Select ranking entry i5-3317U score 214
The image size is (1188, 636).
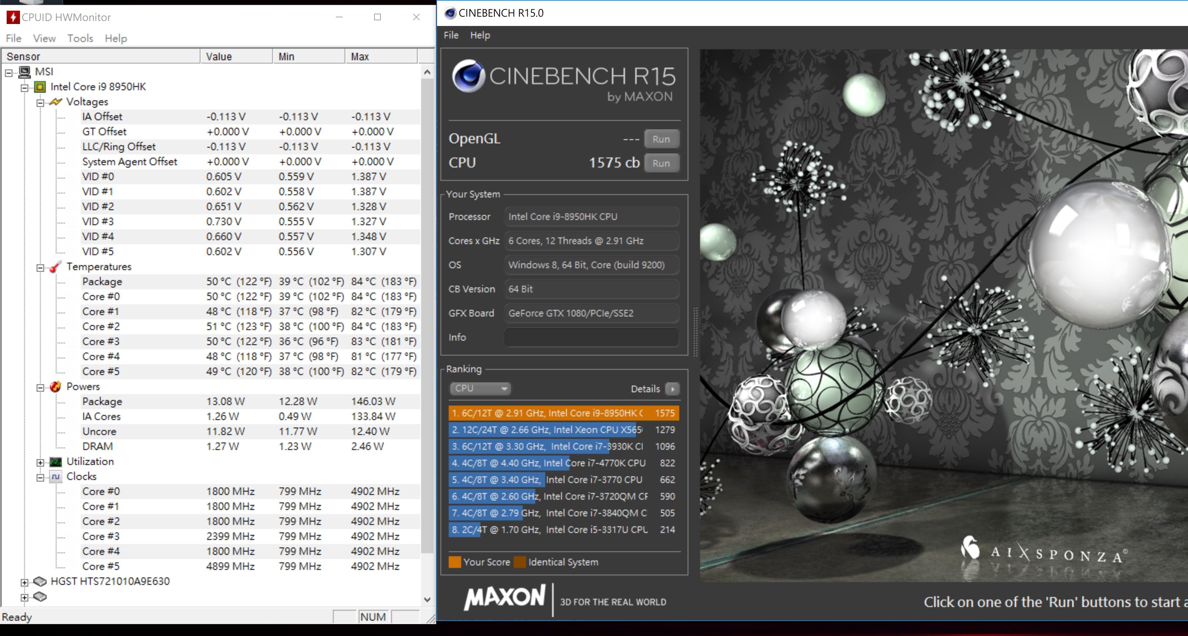[564, 529]
